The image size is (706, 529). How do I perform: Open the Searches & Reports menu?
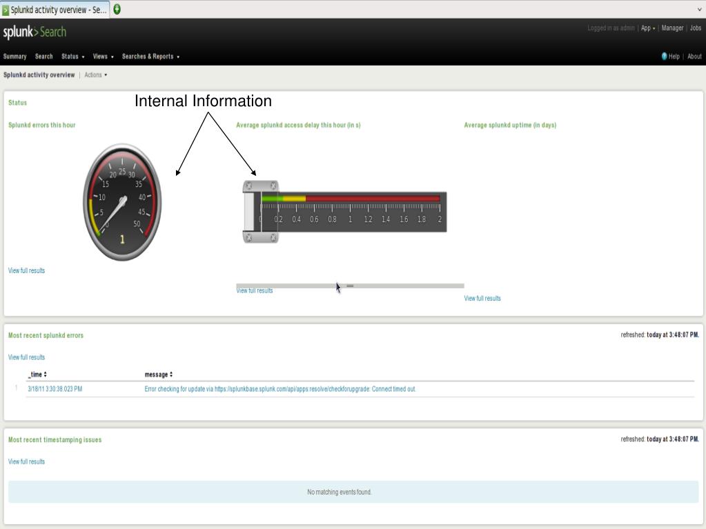(x=151, y=57)
